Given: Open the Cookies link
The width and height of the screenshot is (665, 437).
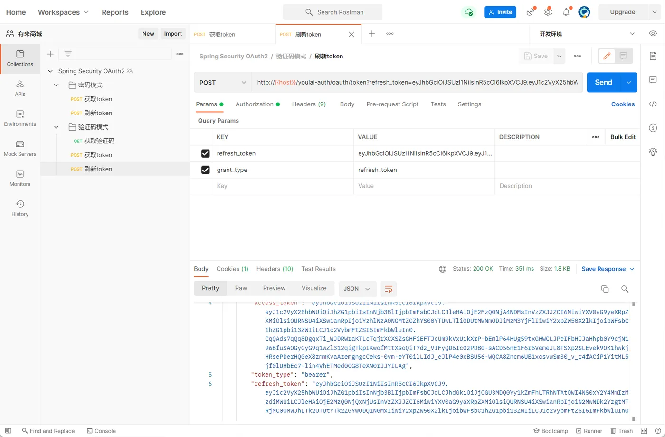Looking at the screenshot, I should click(x=623, y=104).
